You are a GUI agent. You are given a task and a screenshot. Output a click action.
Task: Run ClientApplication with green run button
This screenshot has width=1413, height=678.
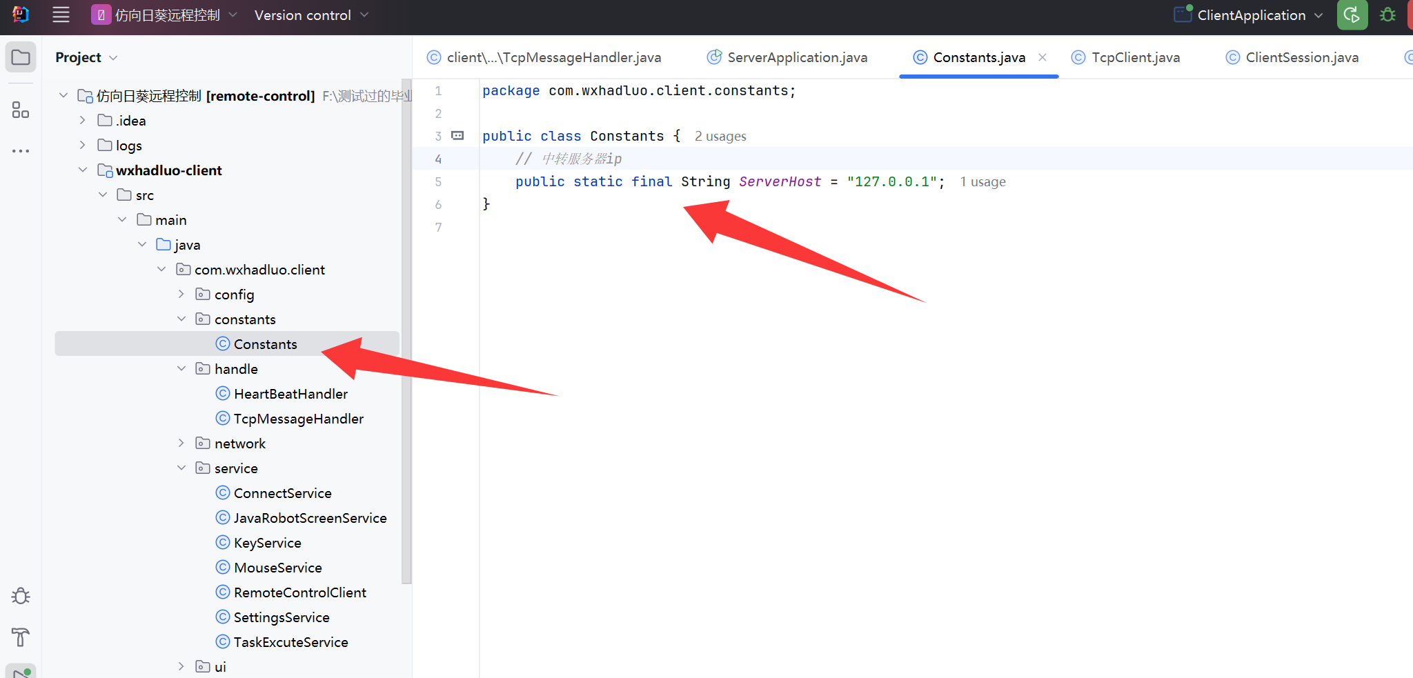point(1352,14)
